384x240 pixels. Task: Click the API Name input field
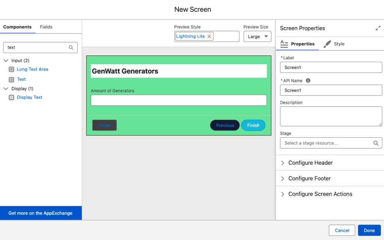click(331, 90)
